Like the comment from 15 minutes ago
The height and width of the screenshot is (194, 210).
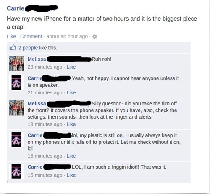pyautogui.click(x=71, y=175)
